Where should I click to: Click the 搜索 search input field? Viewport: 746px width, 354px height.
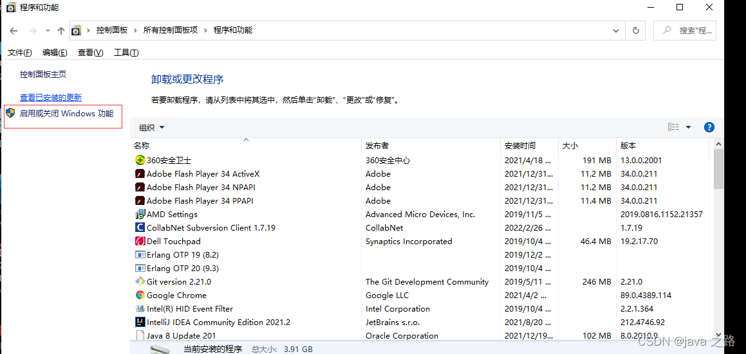(685, 30)
